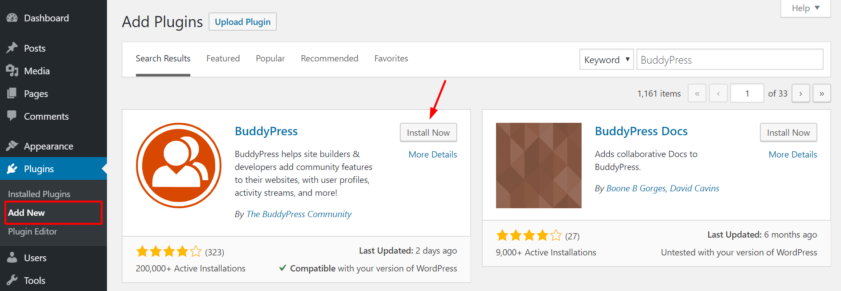Open The BuddyPress Community author link
Screen dimensions: 841x291
[299, 214]
